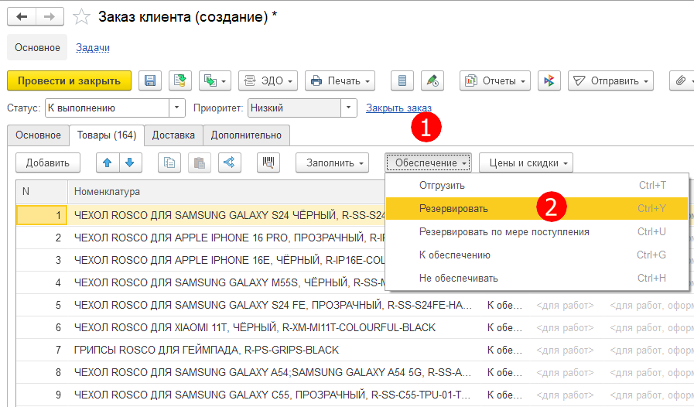Click the save (floppy disk) icon
This screenshot has width=694, height=407.
(150, 80)
